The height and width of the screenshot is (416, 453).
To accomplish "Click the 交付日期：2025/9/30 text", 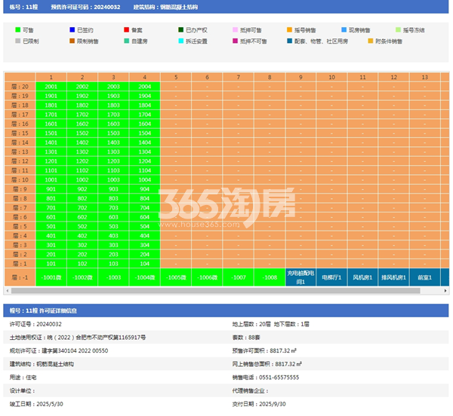I will (x=259, y=404).
